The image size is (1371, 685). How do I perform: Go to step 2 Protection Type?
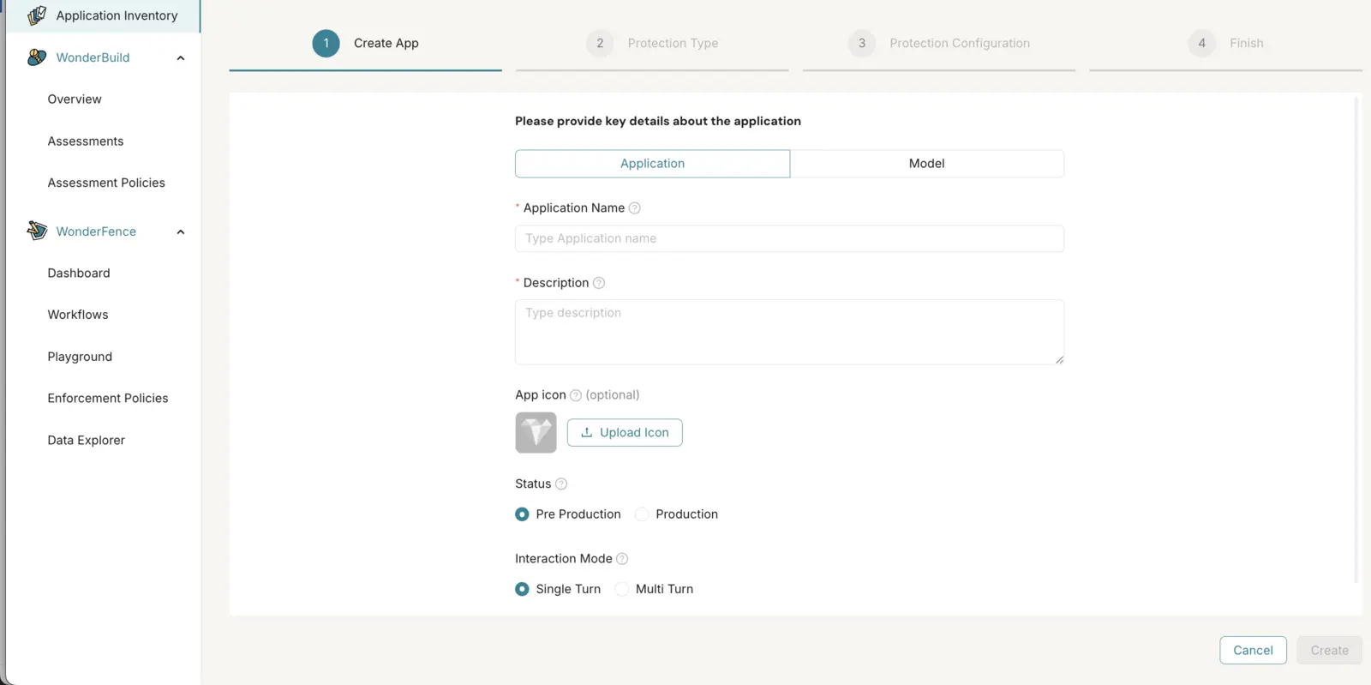pyautogui.click(x=652, y=43)
